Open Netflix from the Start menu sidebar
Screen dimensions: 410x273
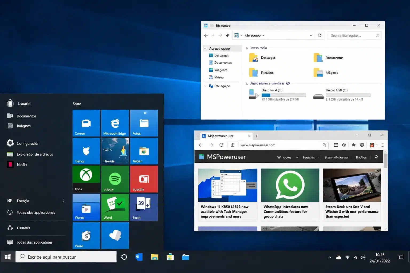22,164
